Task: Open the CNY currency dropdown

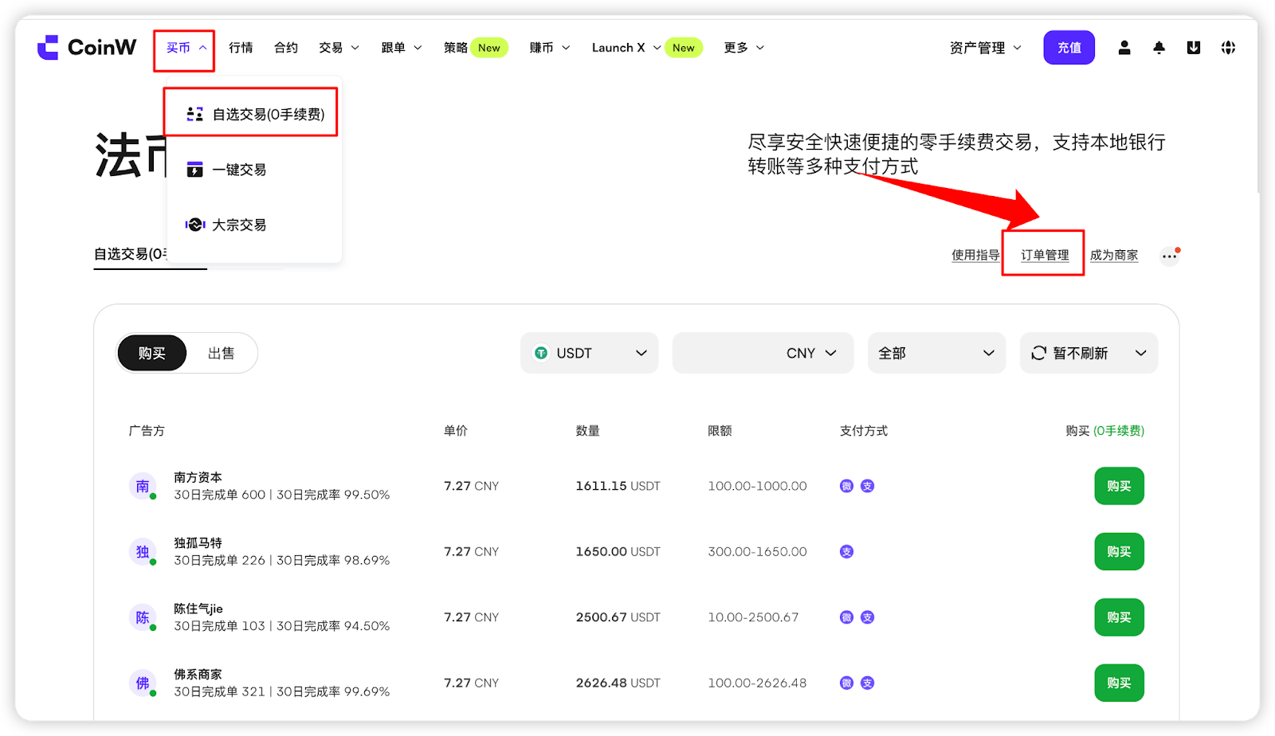Action: coord(811,353)
